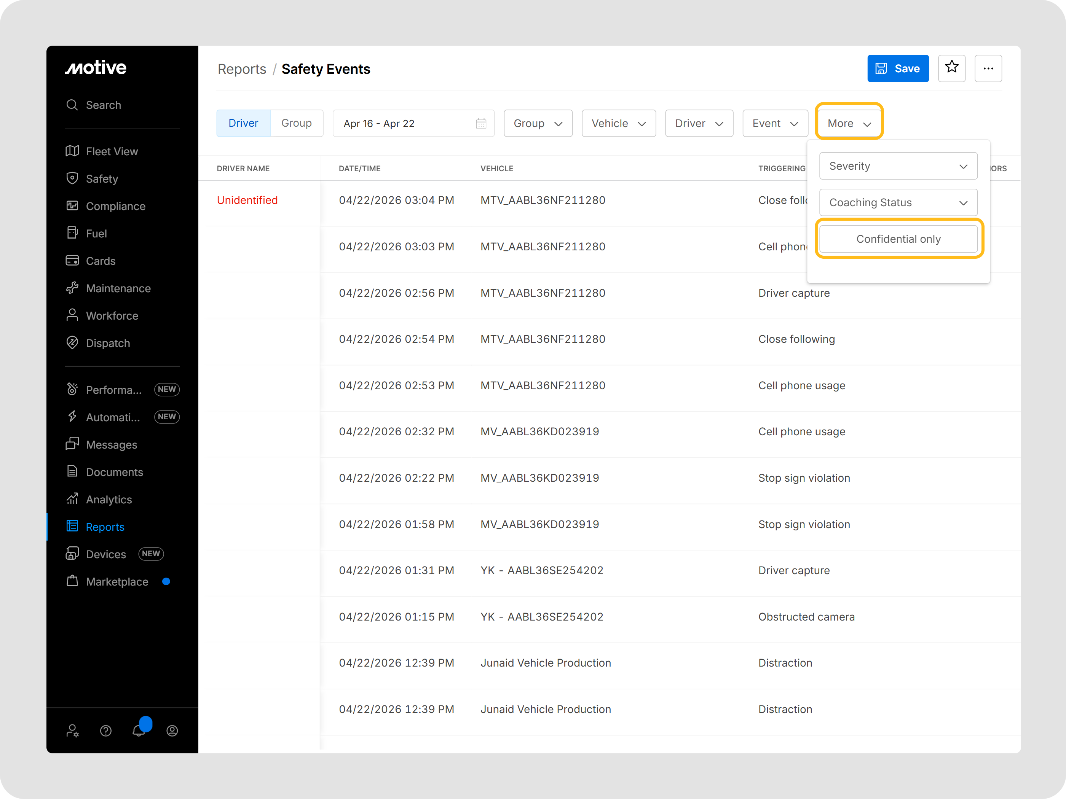The width and height of the screenshot is (1066, 799).
Task: Go to Fleet View in sidebar
Action: [x=111, y=151]
